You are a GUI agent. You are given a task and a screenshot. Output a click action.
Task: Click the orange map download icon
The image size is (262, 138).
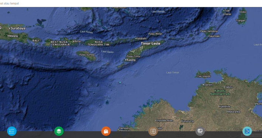(x=106, y=131)
